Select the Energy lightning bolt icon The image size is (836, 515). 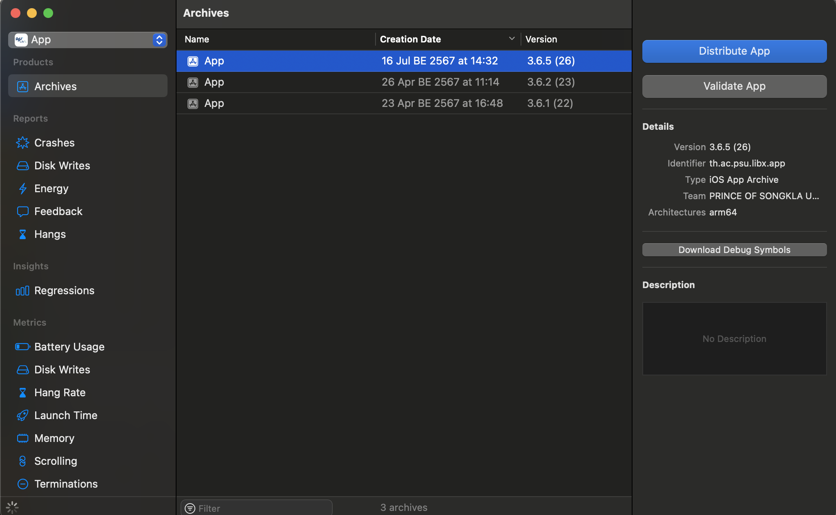point(22,189)
